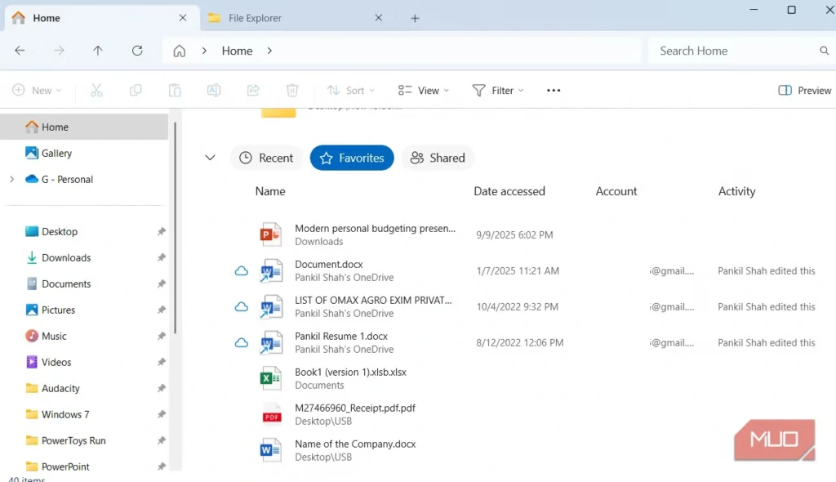Click the Share icon in toolbar
This screenshot has width=836, height=482.
click(x=253, y=91)
